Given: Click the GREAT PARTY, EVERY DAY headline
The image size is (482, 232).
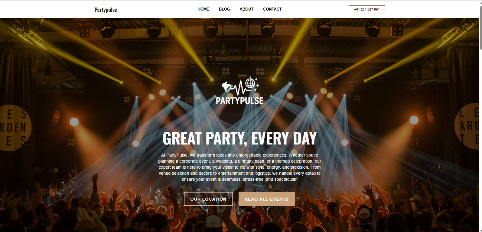Looking at the screenshot, I should (240, 138).
